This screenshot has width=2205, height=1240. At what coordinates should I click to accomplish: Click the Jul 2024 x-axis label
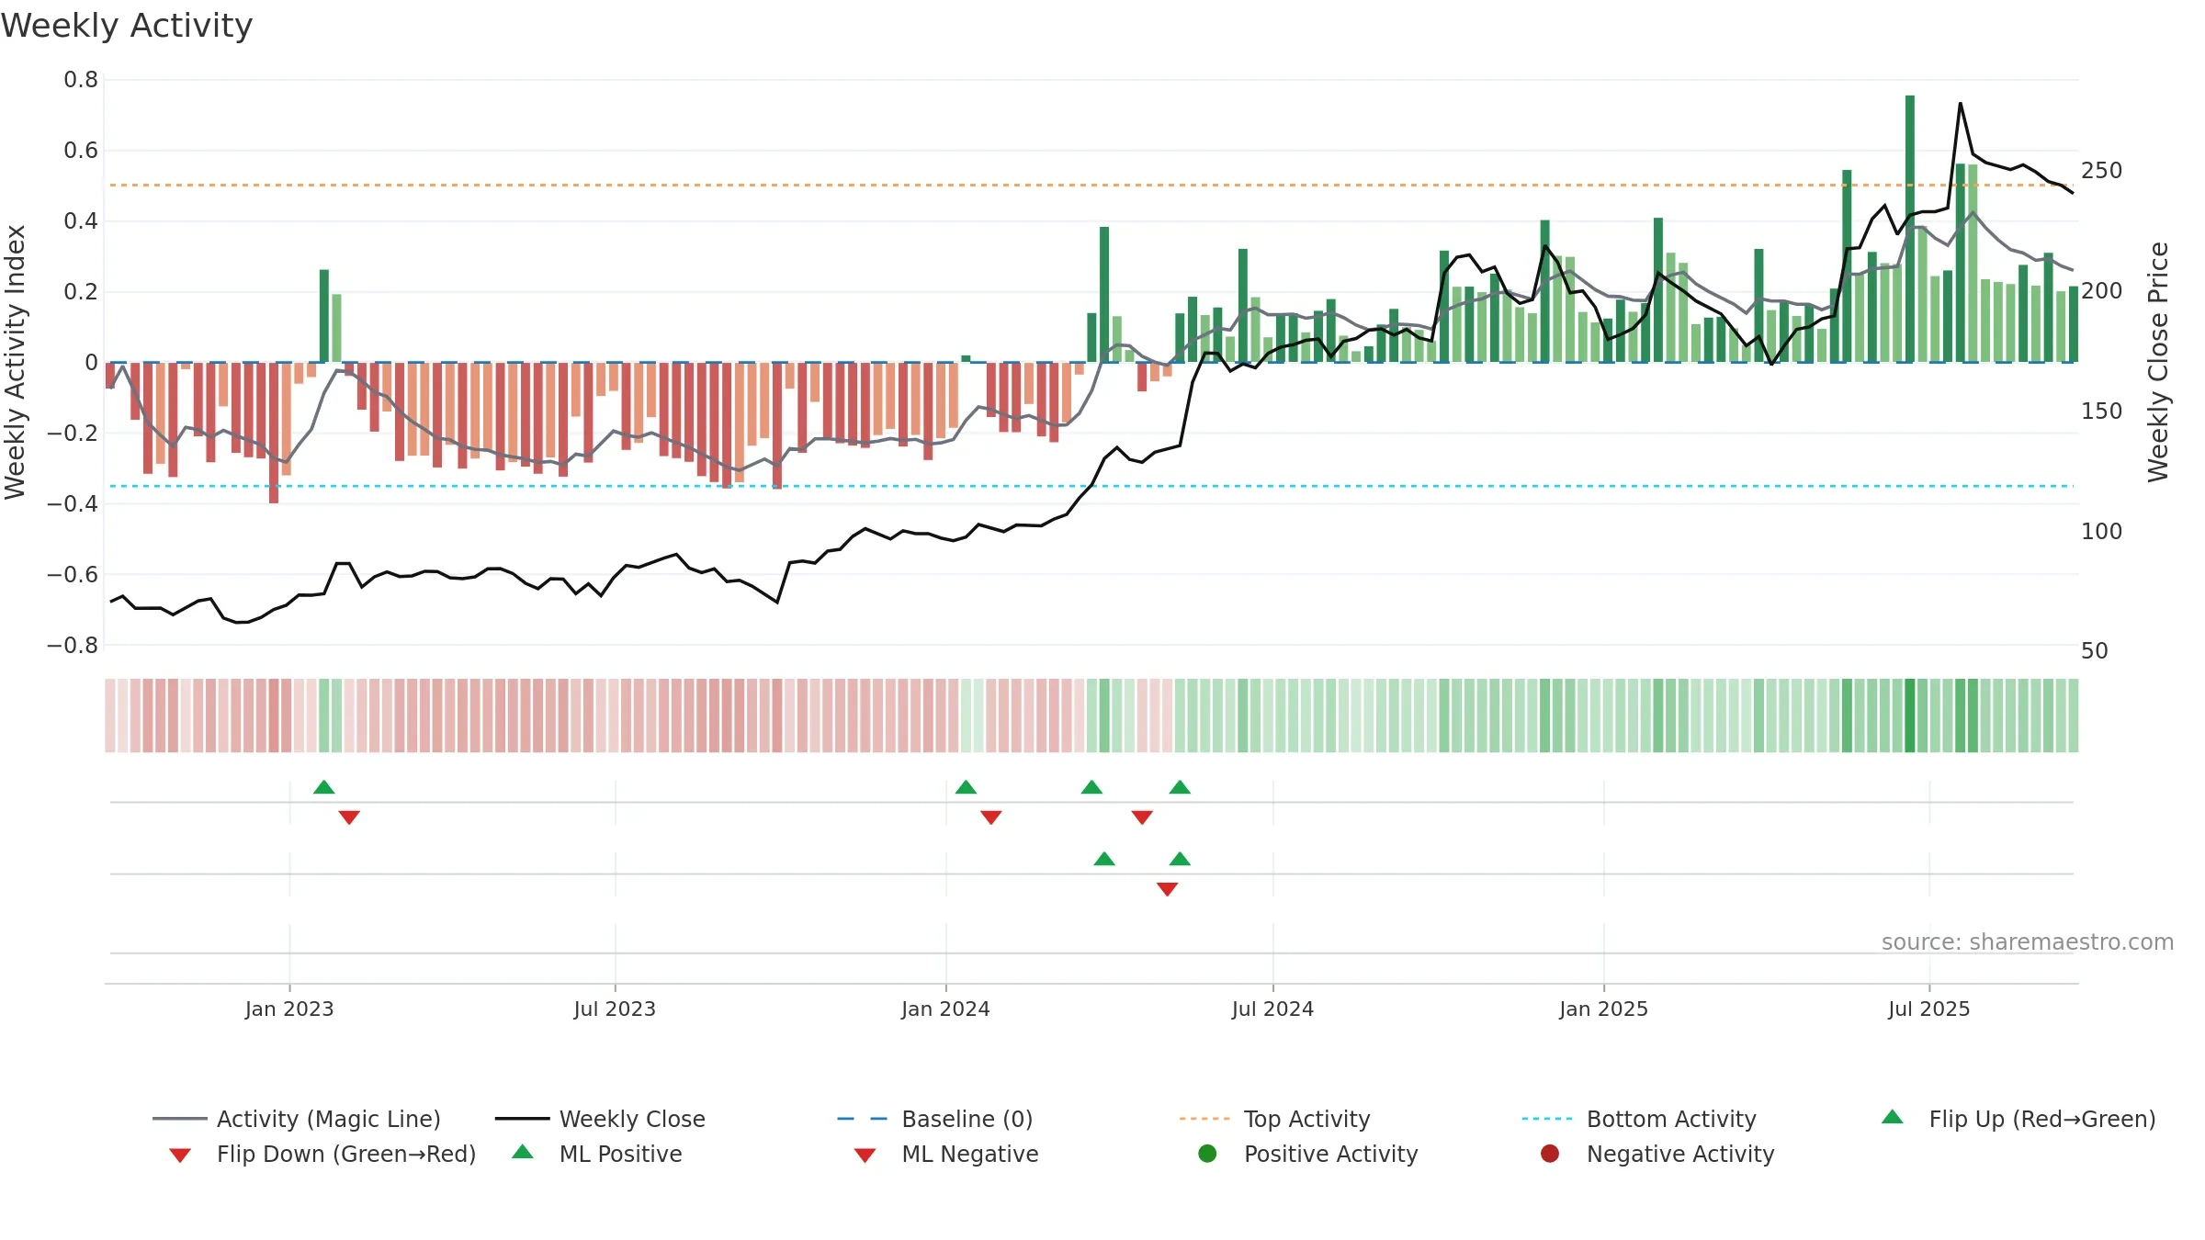(x=1272, y=1009)
